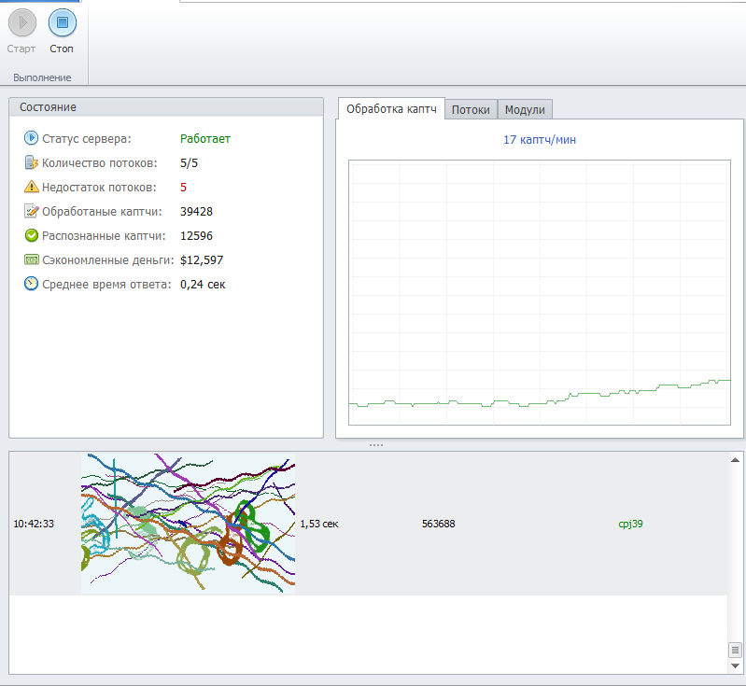Click the Состояние panel header
Screen dimensions: 746x686
tap(166, 107)
